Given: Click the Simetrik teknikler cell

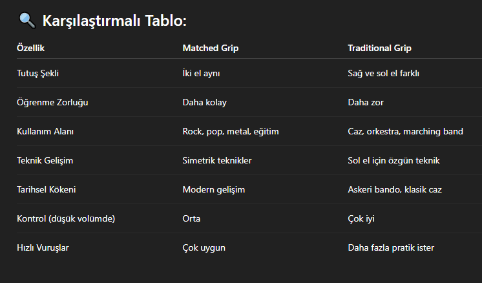Looking at the screenshot, I should [x=217, y=160].
